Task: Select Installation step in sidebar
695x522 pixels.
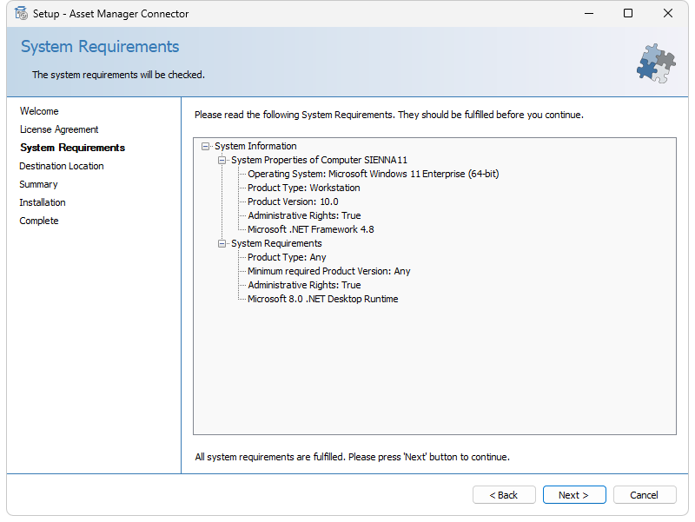Action: (x=43, y=202)
